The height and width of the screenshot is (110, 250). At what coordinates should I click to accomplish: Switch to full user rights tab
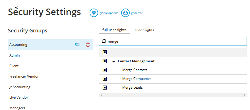point(114,30)
